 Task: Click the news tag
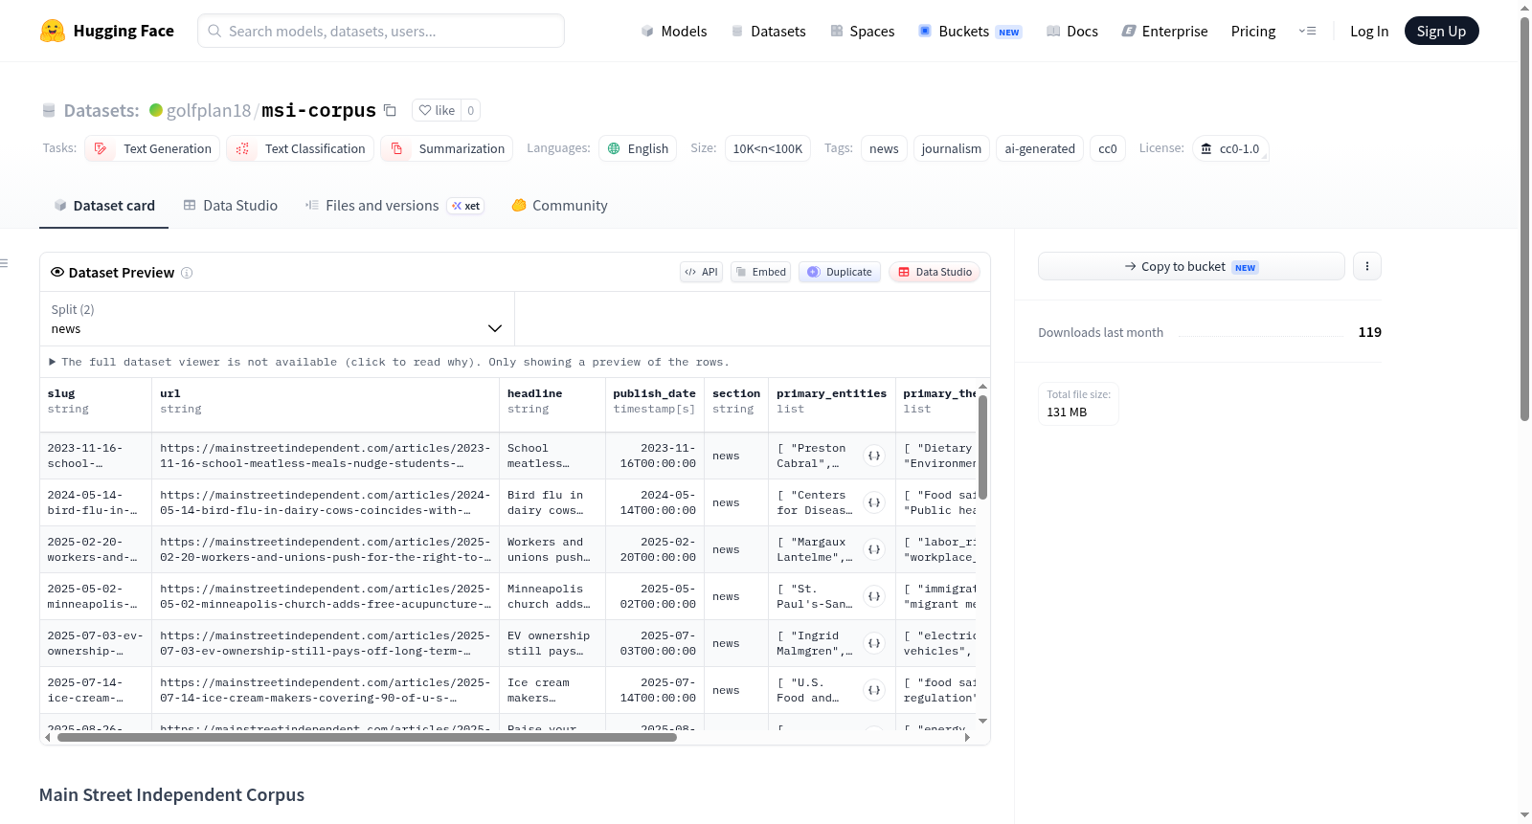pos(884,148)
